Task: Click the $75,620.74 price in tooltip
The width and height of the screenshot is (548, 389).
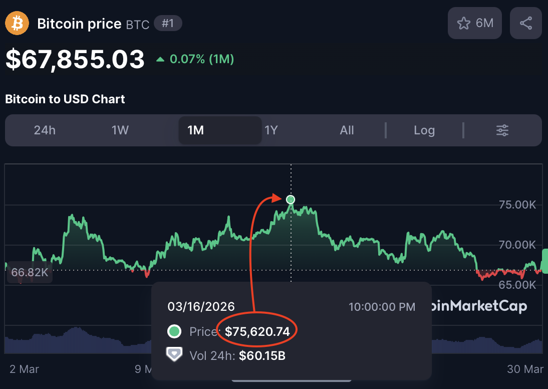Action: click(257, 331)
